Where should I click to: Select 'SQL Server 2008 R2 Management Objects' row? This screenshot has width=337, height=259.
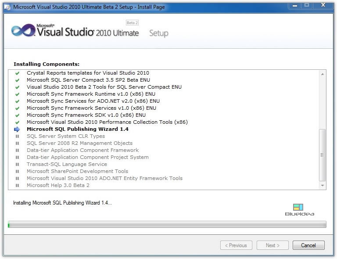click(79, 143)
